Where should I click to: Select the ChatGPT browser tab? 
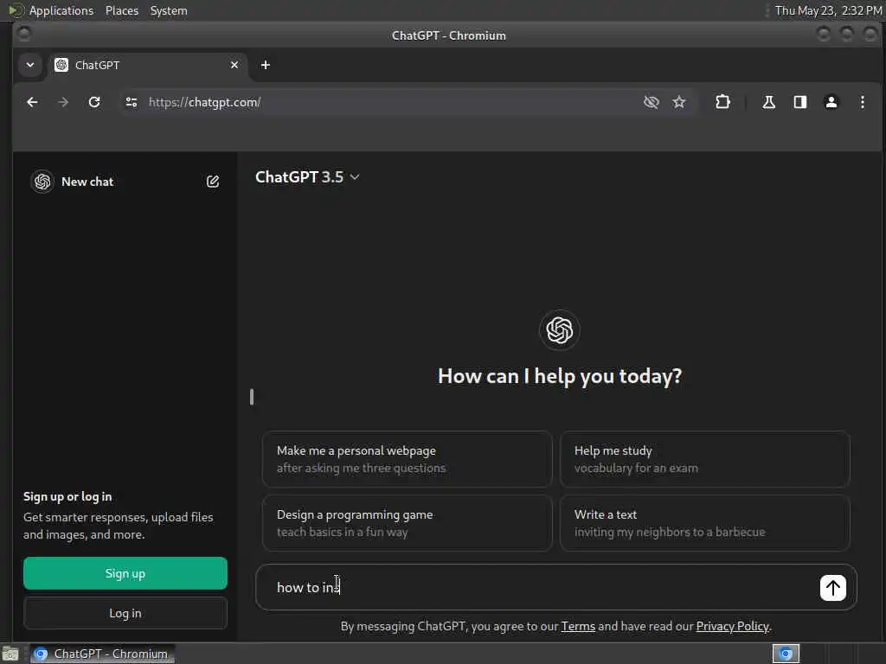[147, 65]
